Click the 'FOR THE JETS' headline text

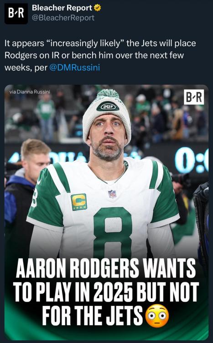tap(93, 316)
